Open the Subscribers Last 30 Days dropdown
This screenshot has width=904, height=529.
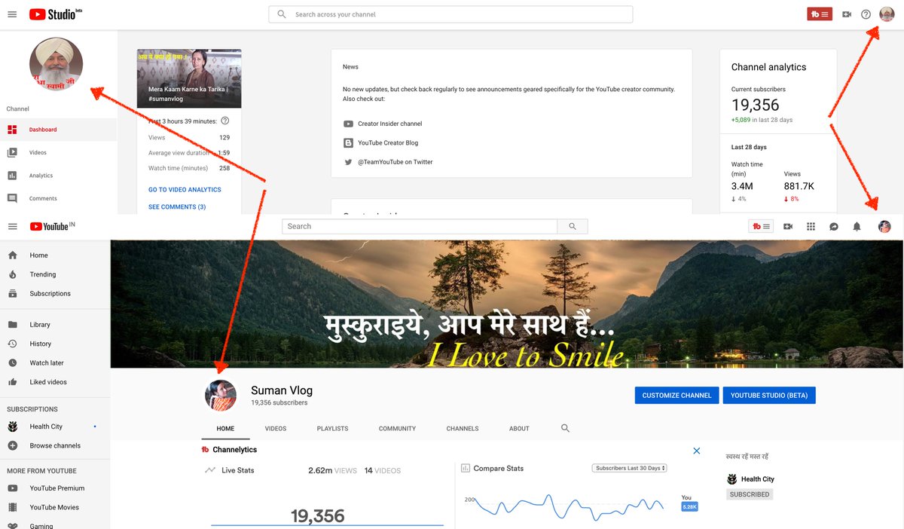click(x=629, y=468)
